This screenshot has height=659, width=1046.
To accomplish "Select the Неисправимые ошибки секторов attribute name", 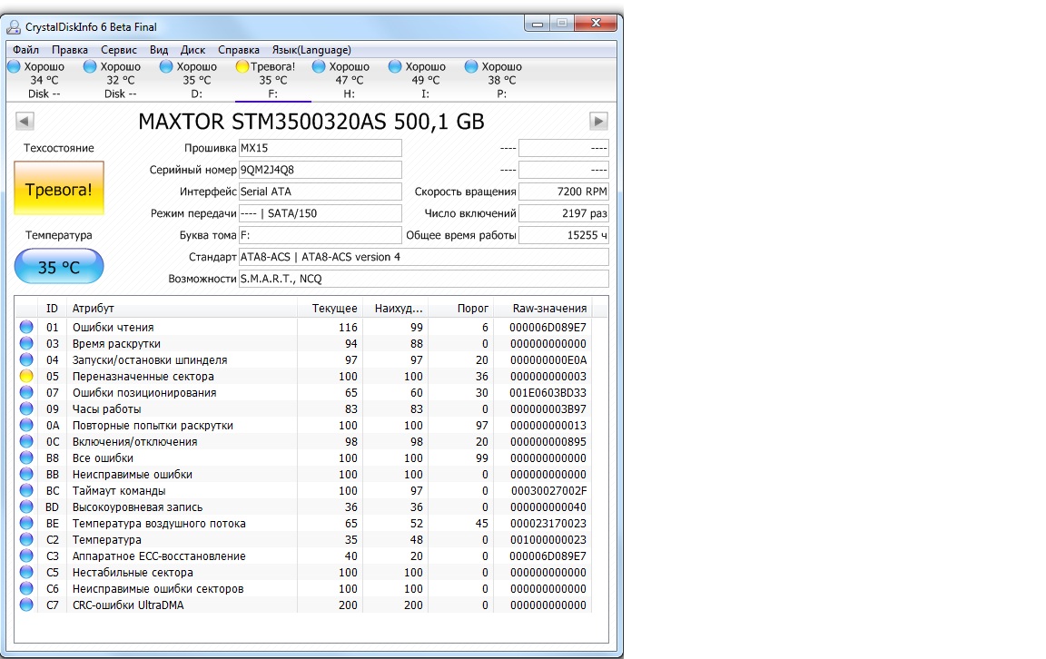I will [158, 589].
